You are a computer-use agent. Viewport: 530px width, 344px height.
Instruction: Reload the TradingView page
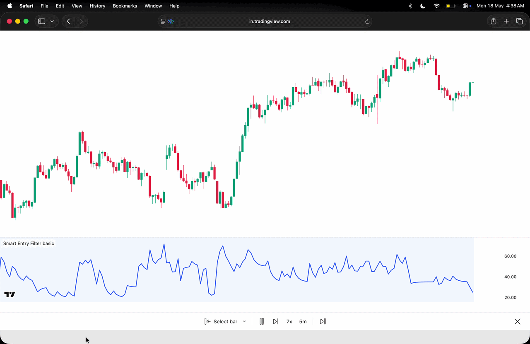(367, 21)
